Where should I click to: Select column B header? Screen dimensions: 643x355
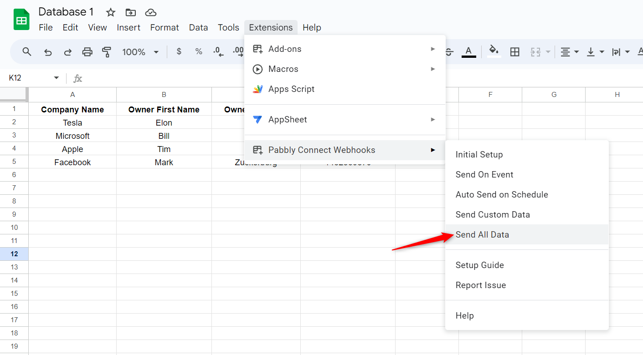pyautogui.click(x=164, y=95)
